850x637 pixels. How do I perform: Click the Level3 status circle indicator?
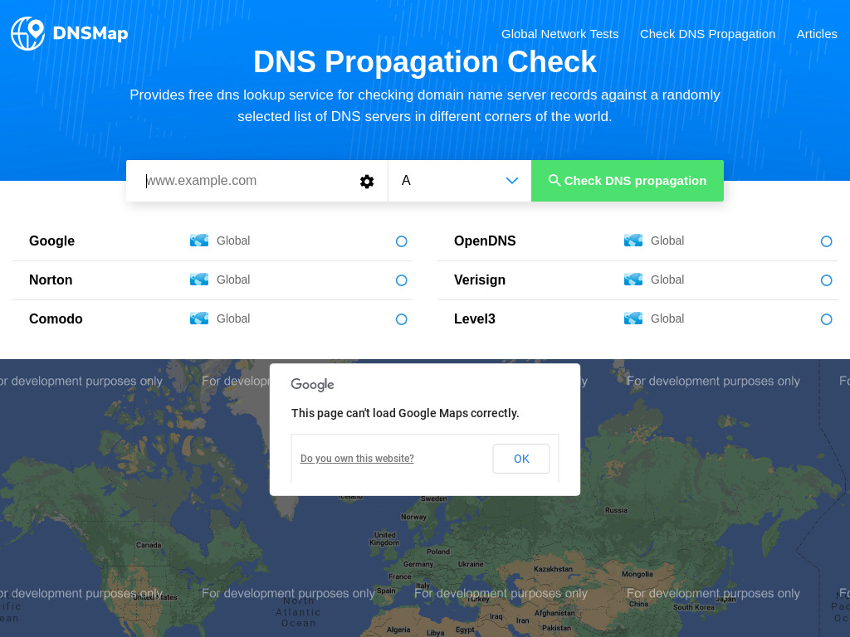(826, 319)
